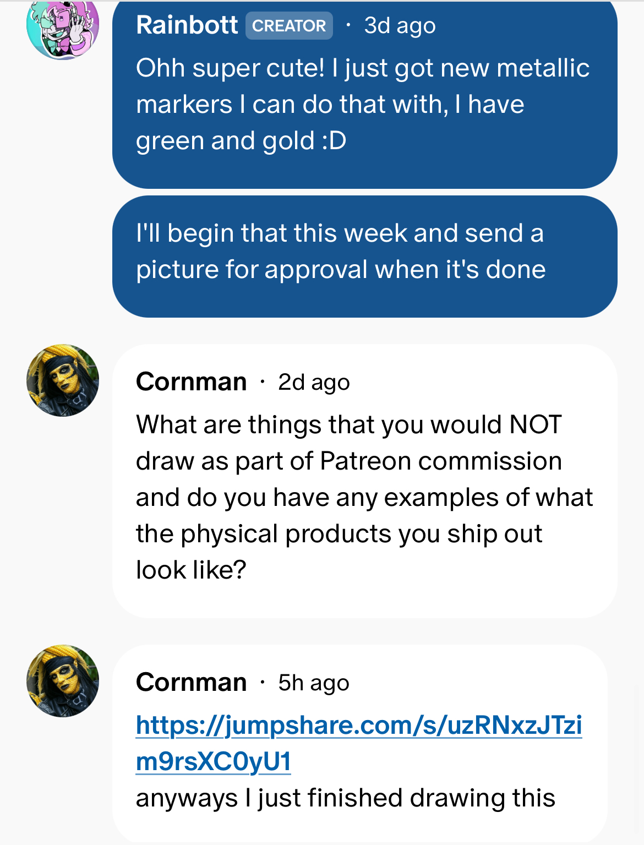Tap the 'I'll begin that this week' bubble

click(364, 257)
